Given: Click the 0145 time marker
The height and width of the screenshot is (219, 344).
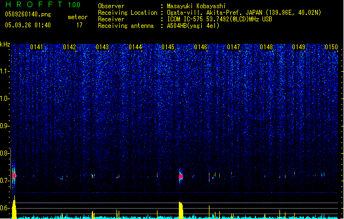Looking at the screenshot, I should (x=168, y=47).
